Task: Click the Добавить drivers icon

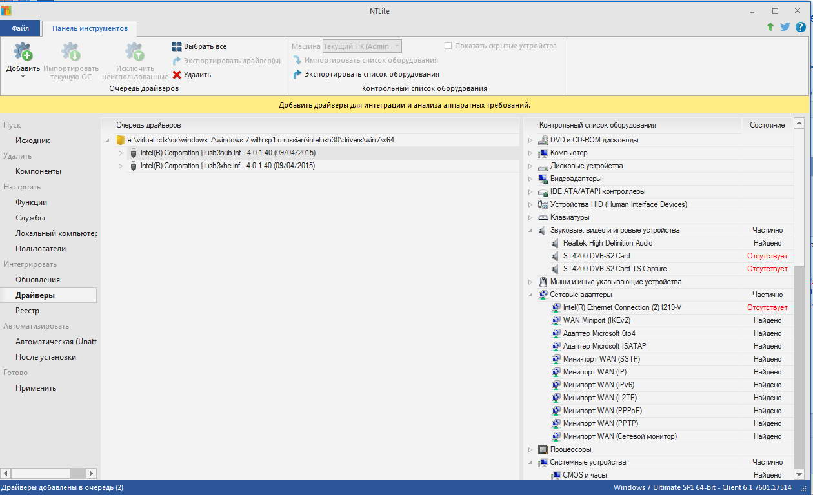Action: pos(23,52)
